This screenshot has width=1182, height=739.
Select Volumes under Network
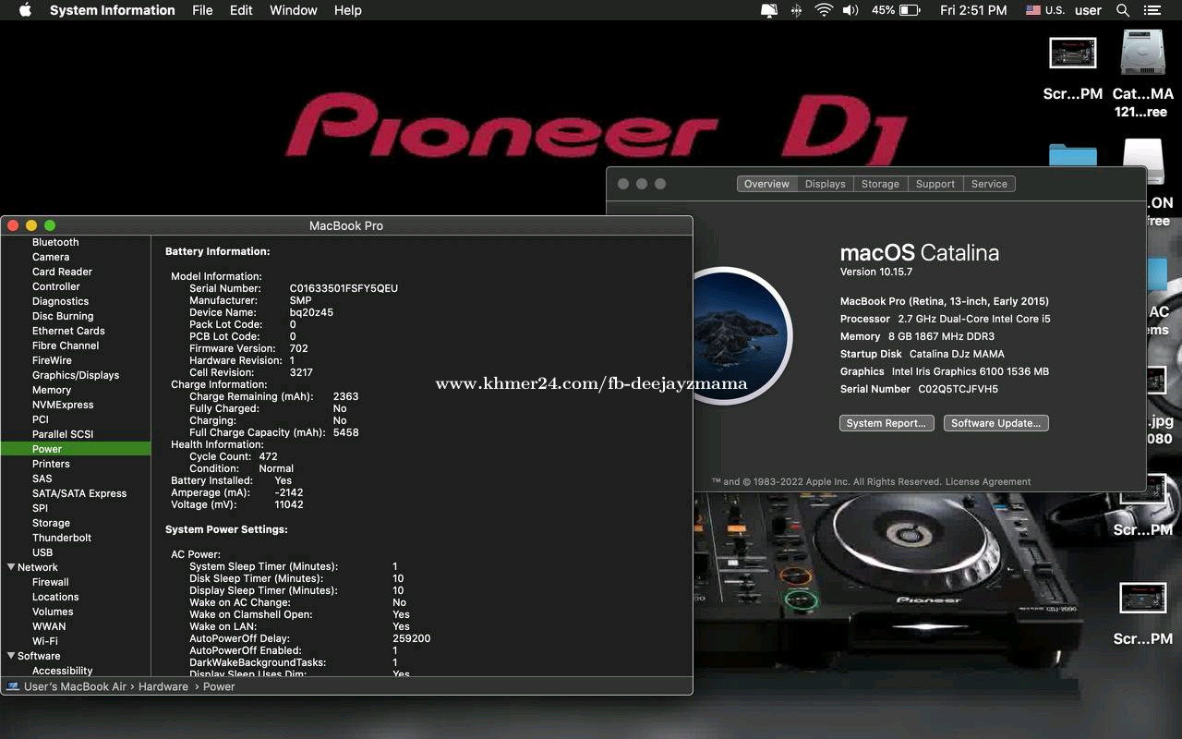(x=53, y=612)
